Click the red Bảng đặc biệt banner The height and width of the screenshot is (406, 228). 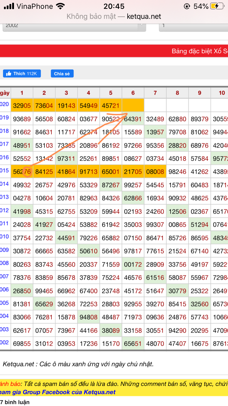[x=114, y=51]
